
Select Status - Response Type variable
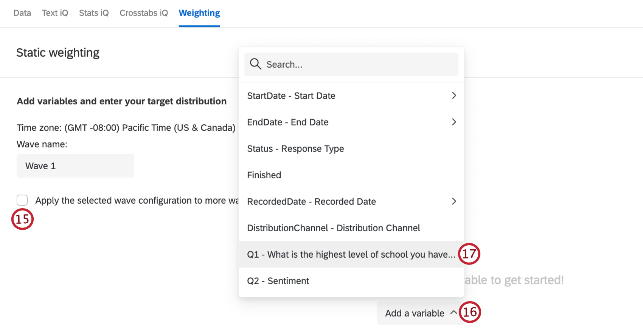coord(295,149)
